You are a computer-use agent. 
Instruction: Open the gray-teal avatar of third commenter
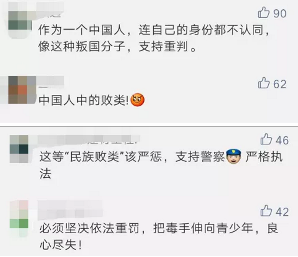(19, 149)
